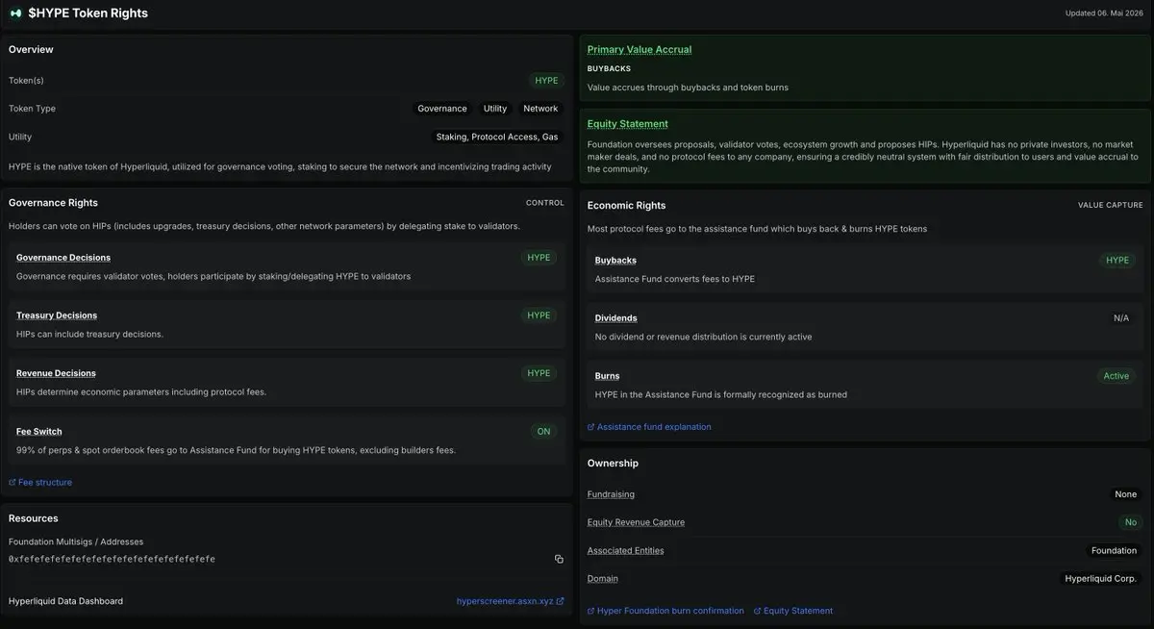Click the Staking, Protocol Access, Gas value
The width and height of the screenshot is (1154, 629).
click(x=497, y=137)
